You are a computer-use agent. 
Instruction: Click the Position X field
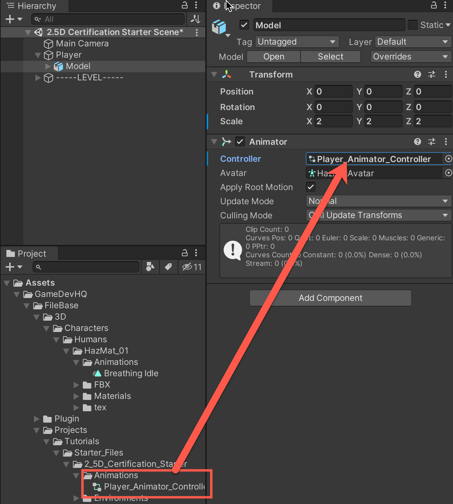coord(333,92)
